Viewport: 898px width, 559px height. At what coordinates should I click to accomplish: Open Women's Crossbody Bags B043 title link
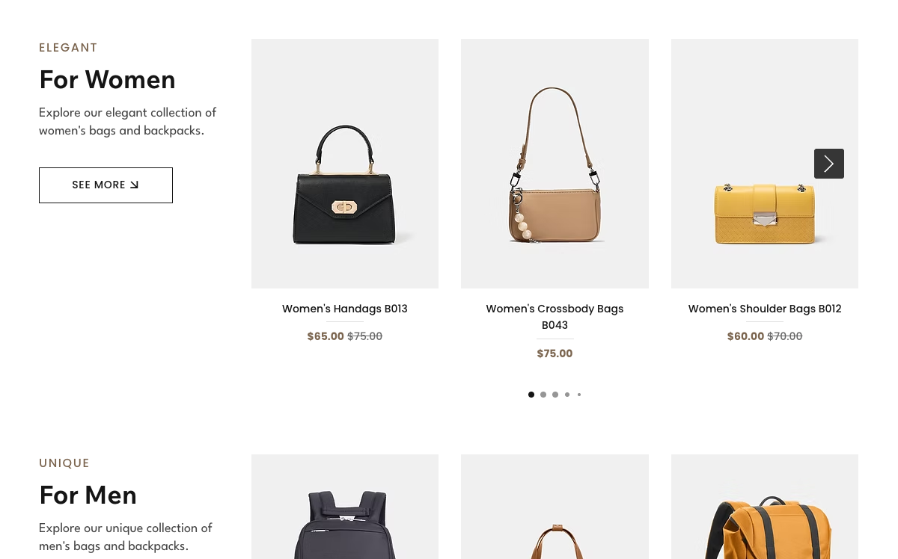pos(555,317)
